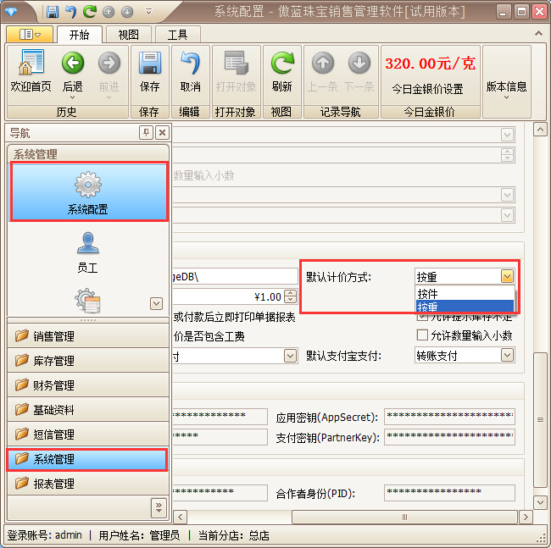Open the 版本信息 dropdown button
Viewport: 551px width, 548px height.
[x=506, y=87]
